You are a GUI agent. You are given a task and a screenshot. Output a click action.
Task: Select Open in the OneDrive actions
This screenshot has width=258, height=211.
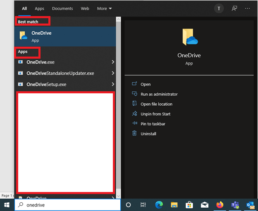[146, 84]
